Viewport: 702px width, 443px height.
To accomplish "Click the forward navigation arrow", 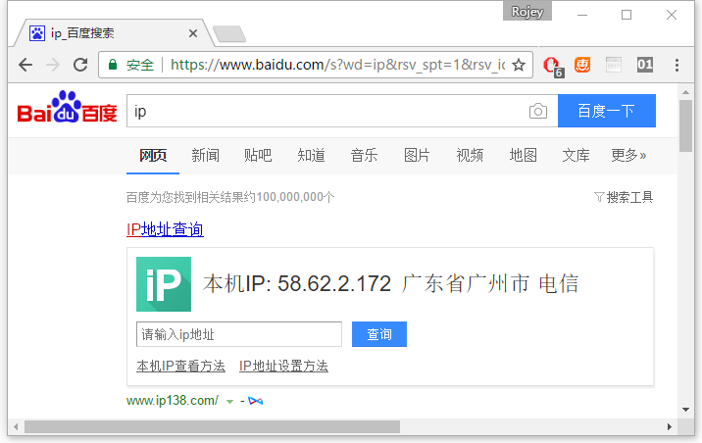I will click(x=53, y=66).
